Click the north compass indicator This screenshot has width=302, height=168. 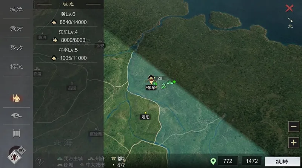[x=290, y=22]
